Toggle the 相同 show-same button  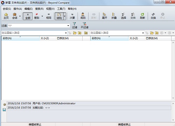coord(49,16)
